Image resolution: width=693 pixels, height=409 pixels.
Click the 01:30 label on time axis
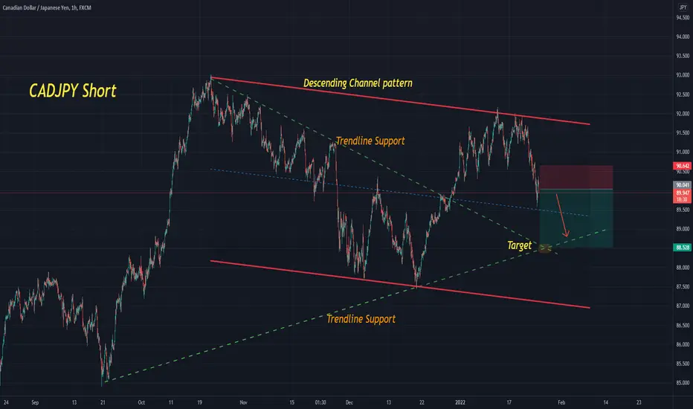click(x=320, y=402)
